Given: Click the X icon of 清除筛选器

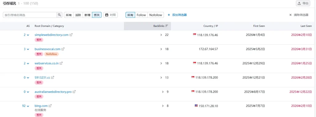Looking at the screenshot, I should click(290, 15).
